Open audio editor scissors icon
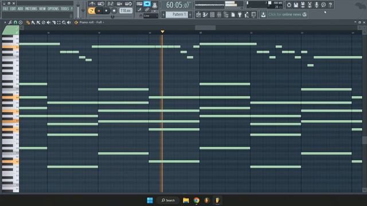 click(310, 5)
